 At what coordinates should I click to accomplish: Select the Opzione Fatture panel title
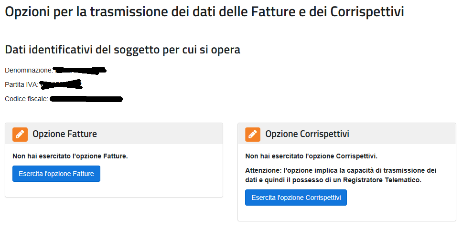click(64, 134)
